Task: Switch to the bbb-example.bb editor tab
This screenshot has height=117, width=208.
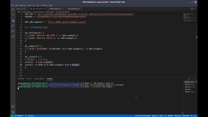Action: click(x=38, y=9)
